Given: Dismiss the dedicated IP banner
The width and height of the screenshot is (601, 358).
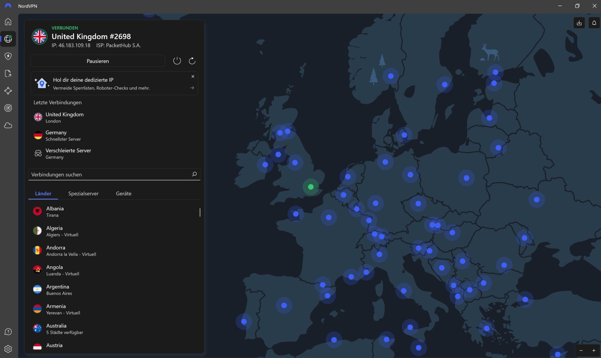Looking at the screenshot, I should (193, 76).
